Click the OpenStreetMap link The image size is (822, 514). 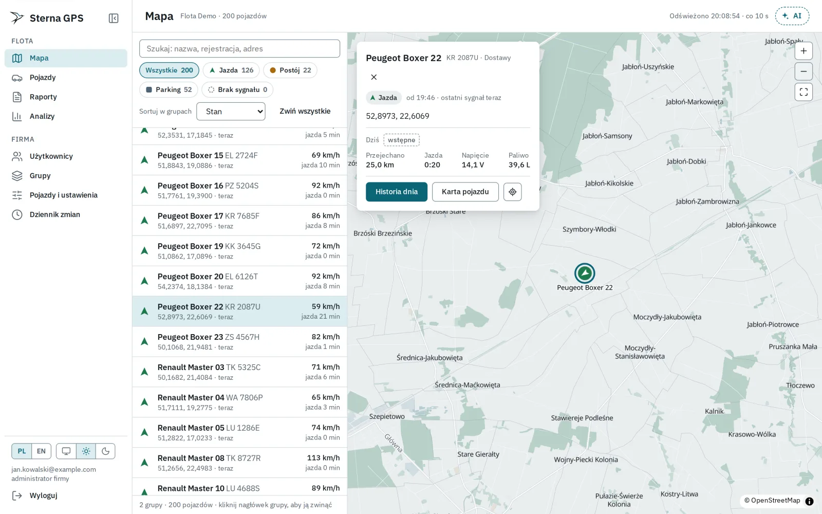point(776,501)
